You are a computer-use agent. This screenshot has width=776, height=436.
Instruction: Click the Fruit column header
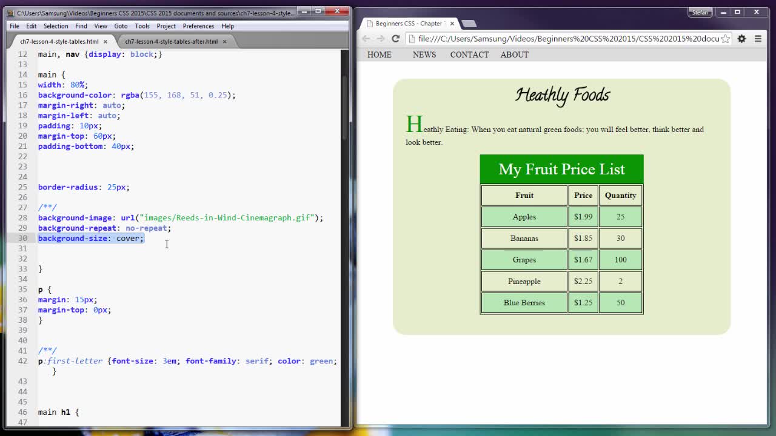point(524,196)
